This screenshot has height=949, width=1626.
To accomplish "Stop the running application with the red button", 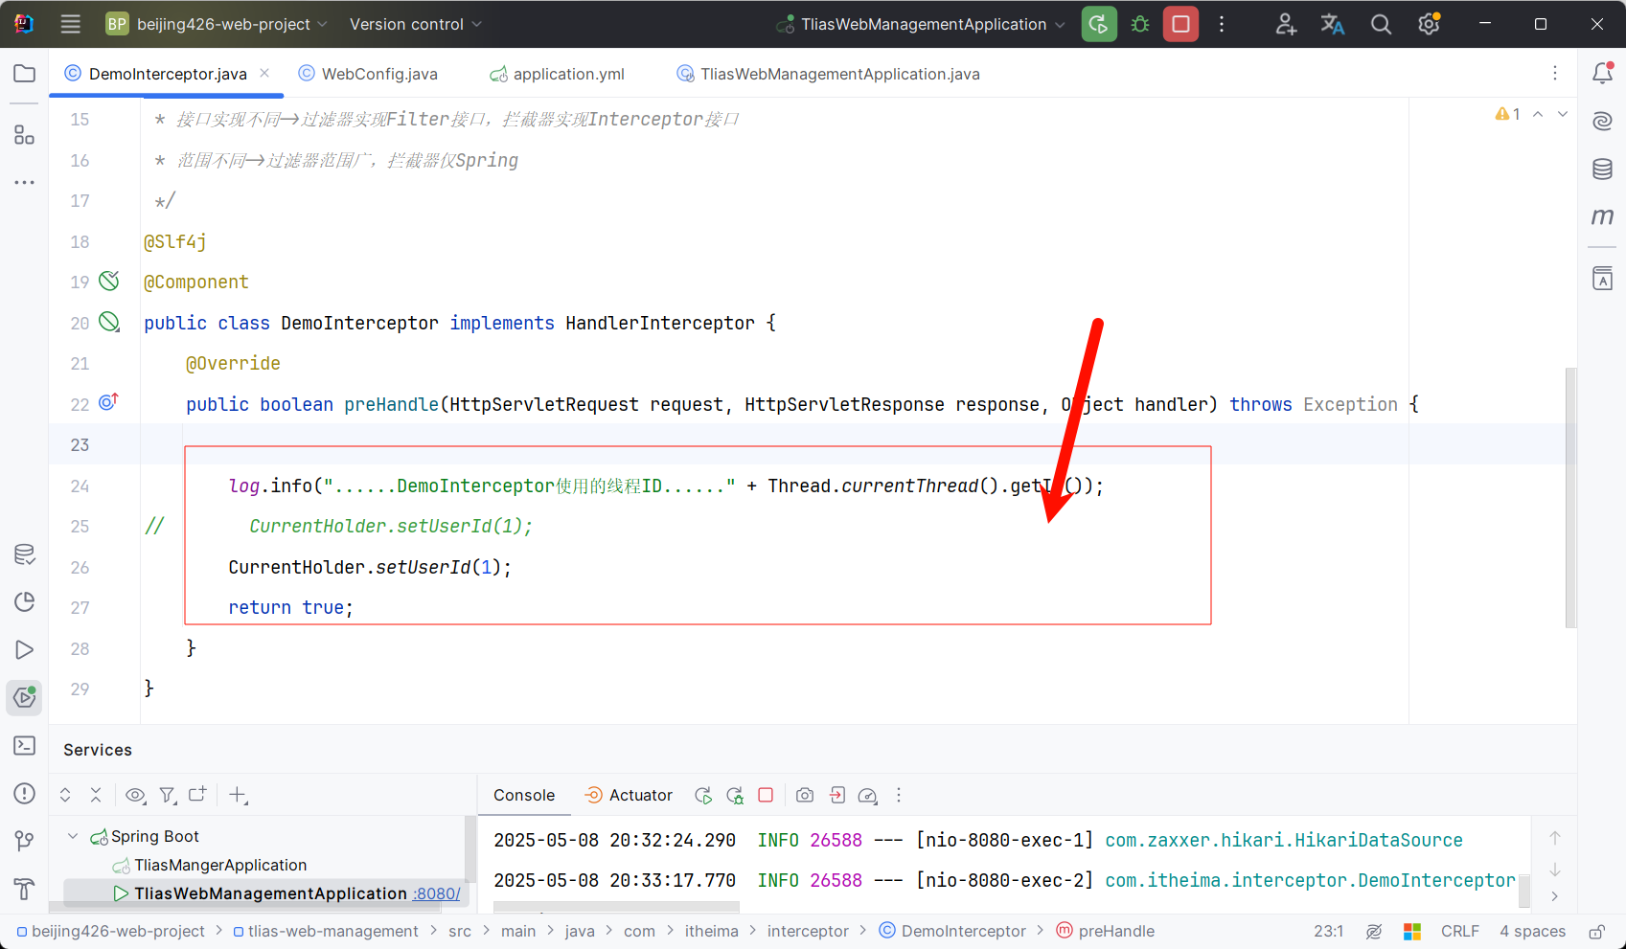I will (x=1180, y=24).
